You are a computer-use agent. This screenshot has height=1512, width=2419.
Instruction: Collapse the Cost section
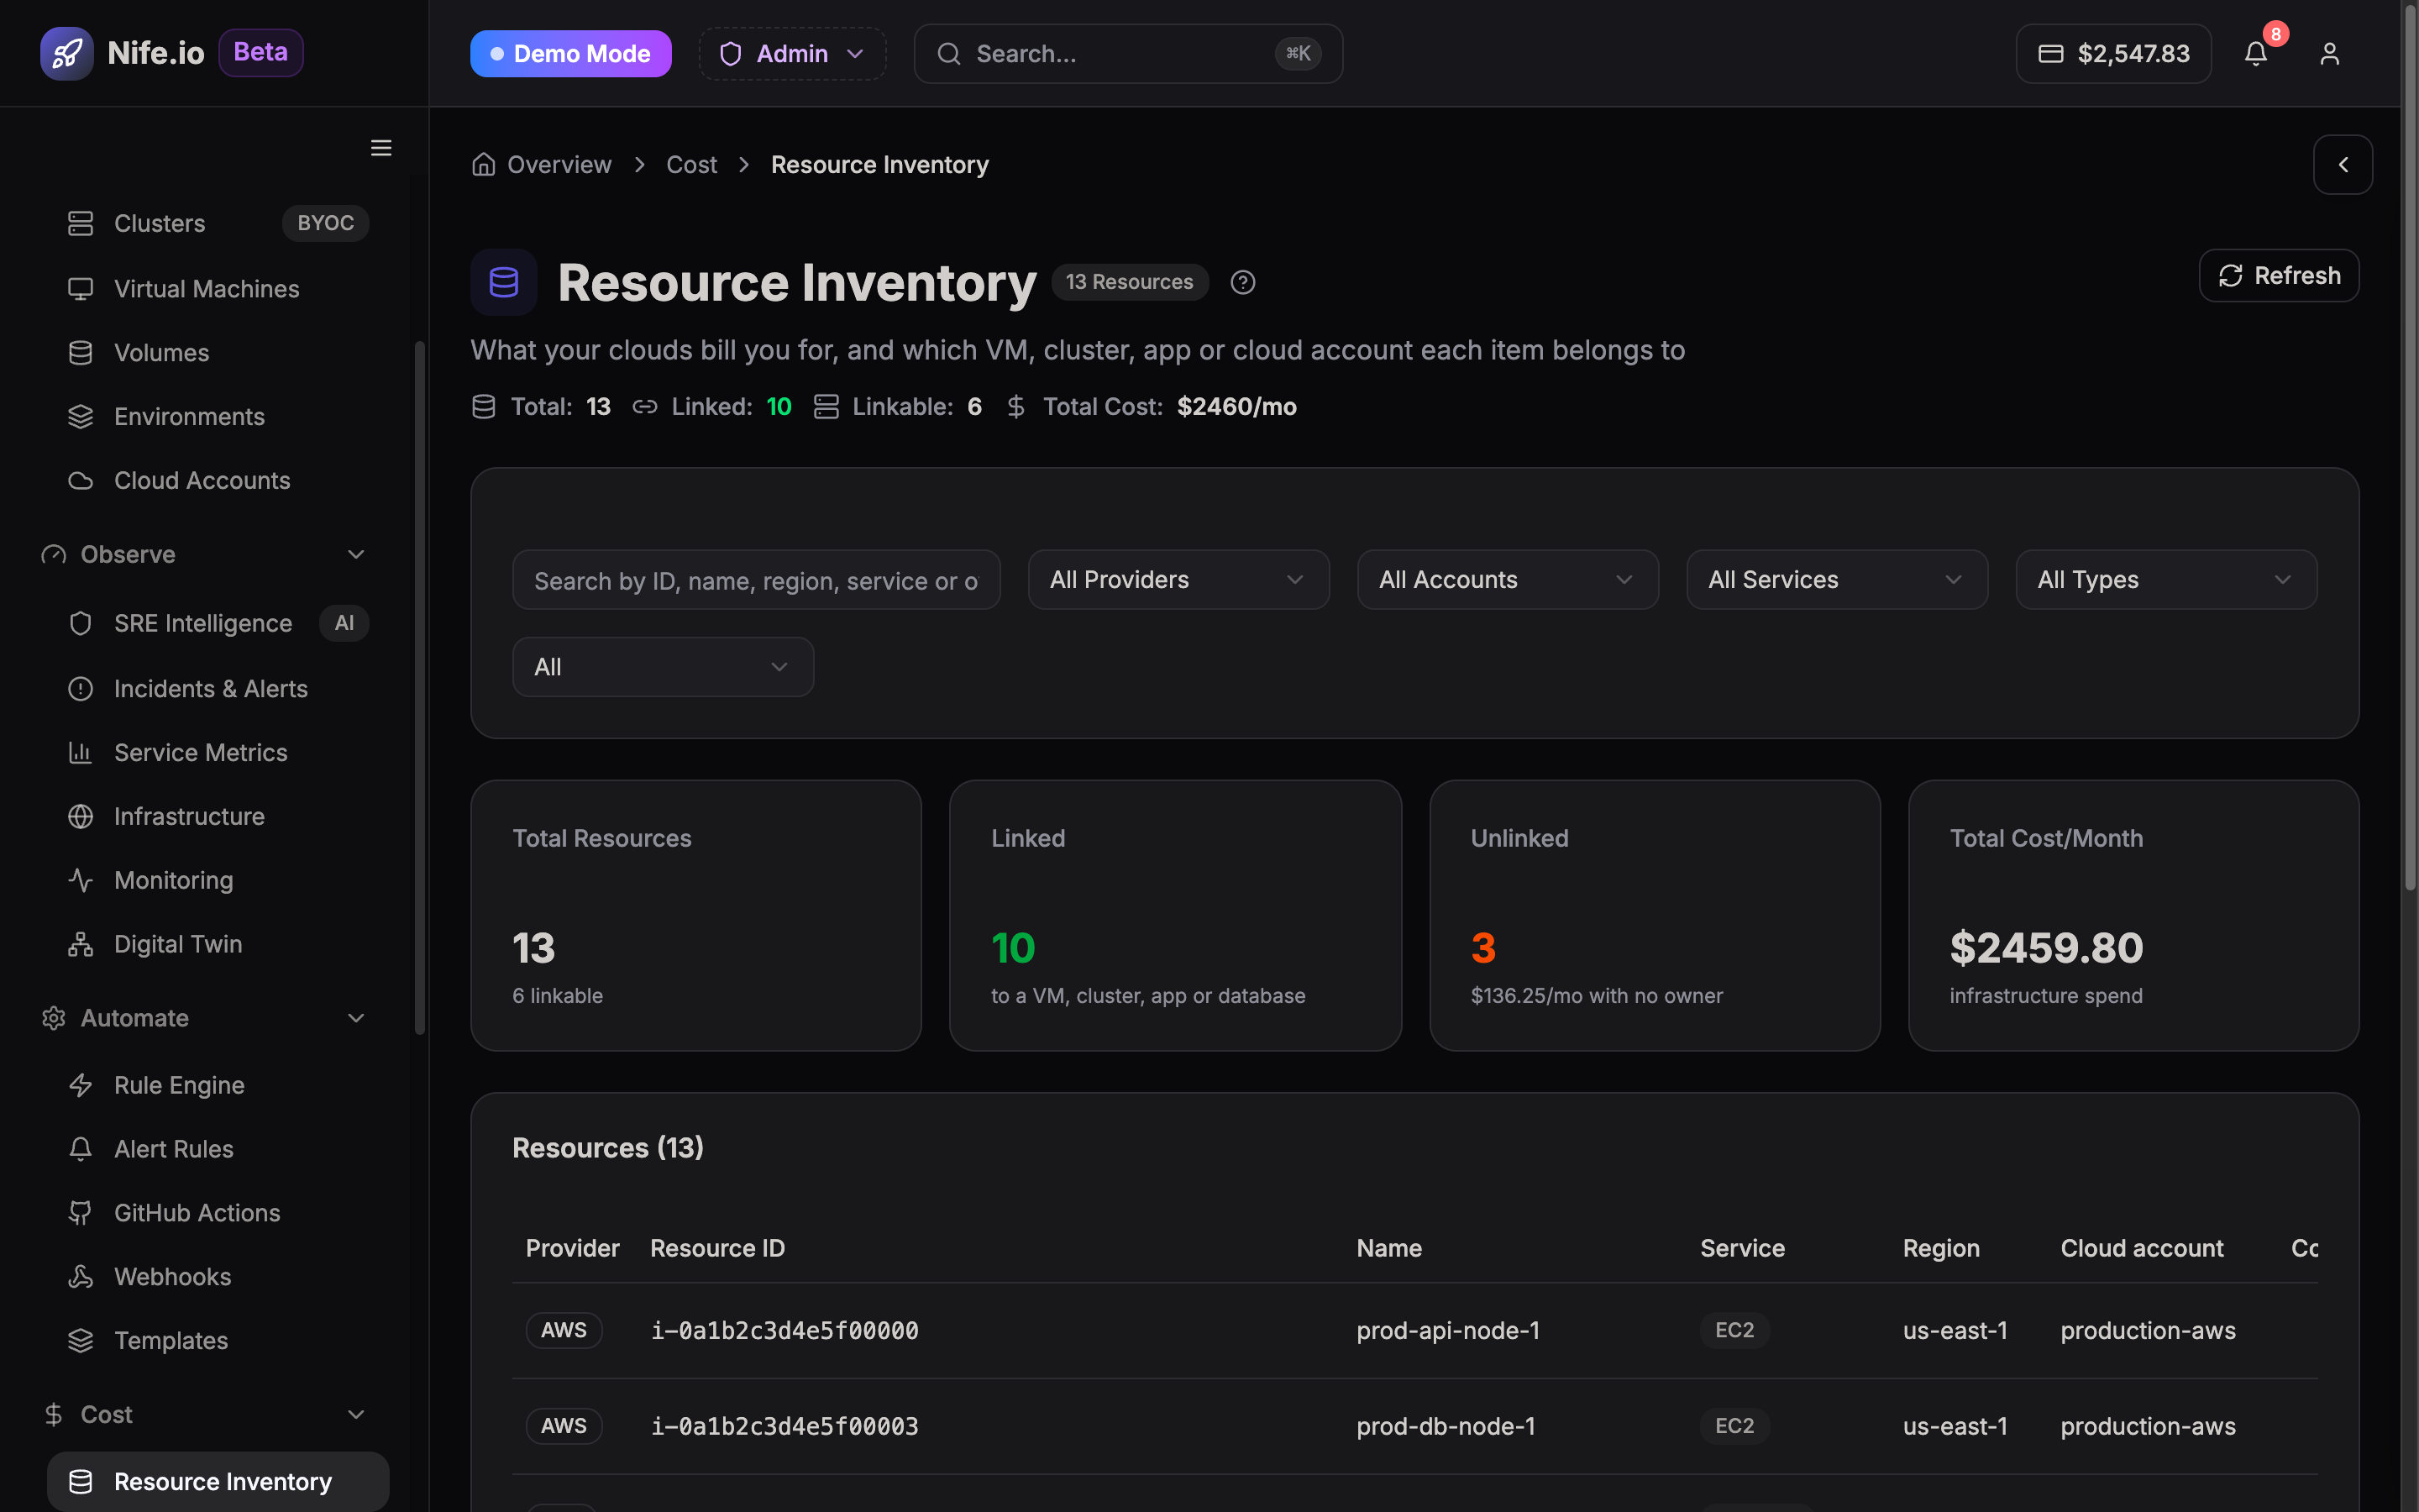point(356,1414)
